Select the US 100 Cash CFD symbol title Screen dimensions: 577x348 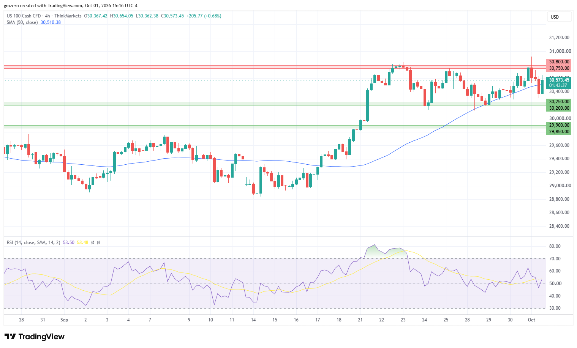(x=24, y=16)
